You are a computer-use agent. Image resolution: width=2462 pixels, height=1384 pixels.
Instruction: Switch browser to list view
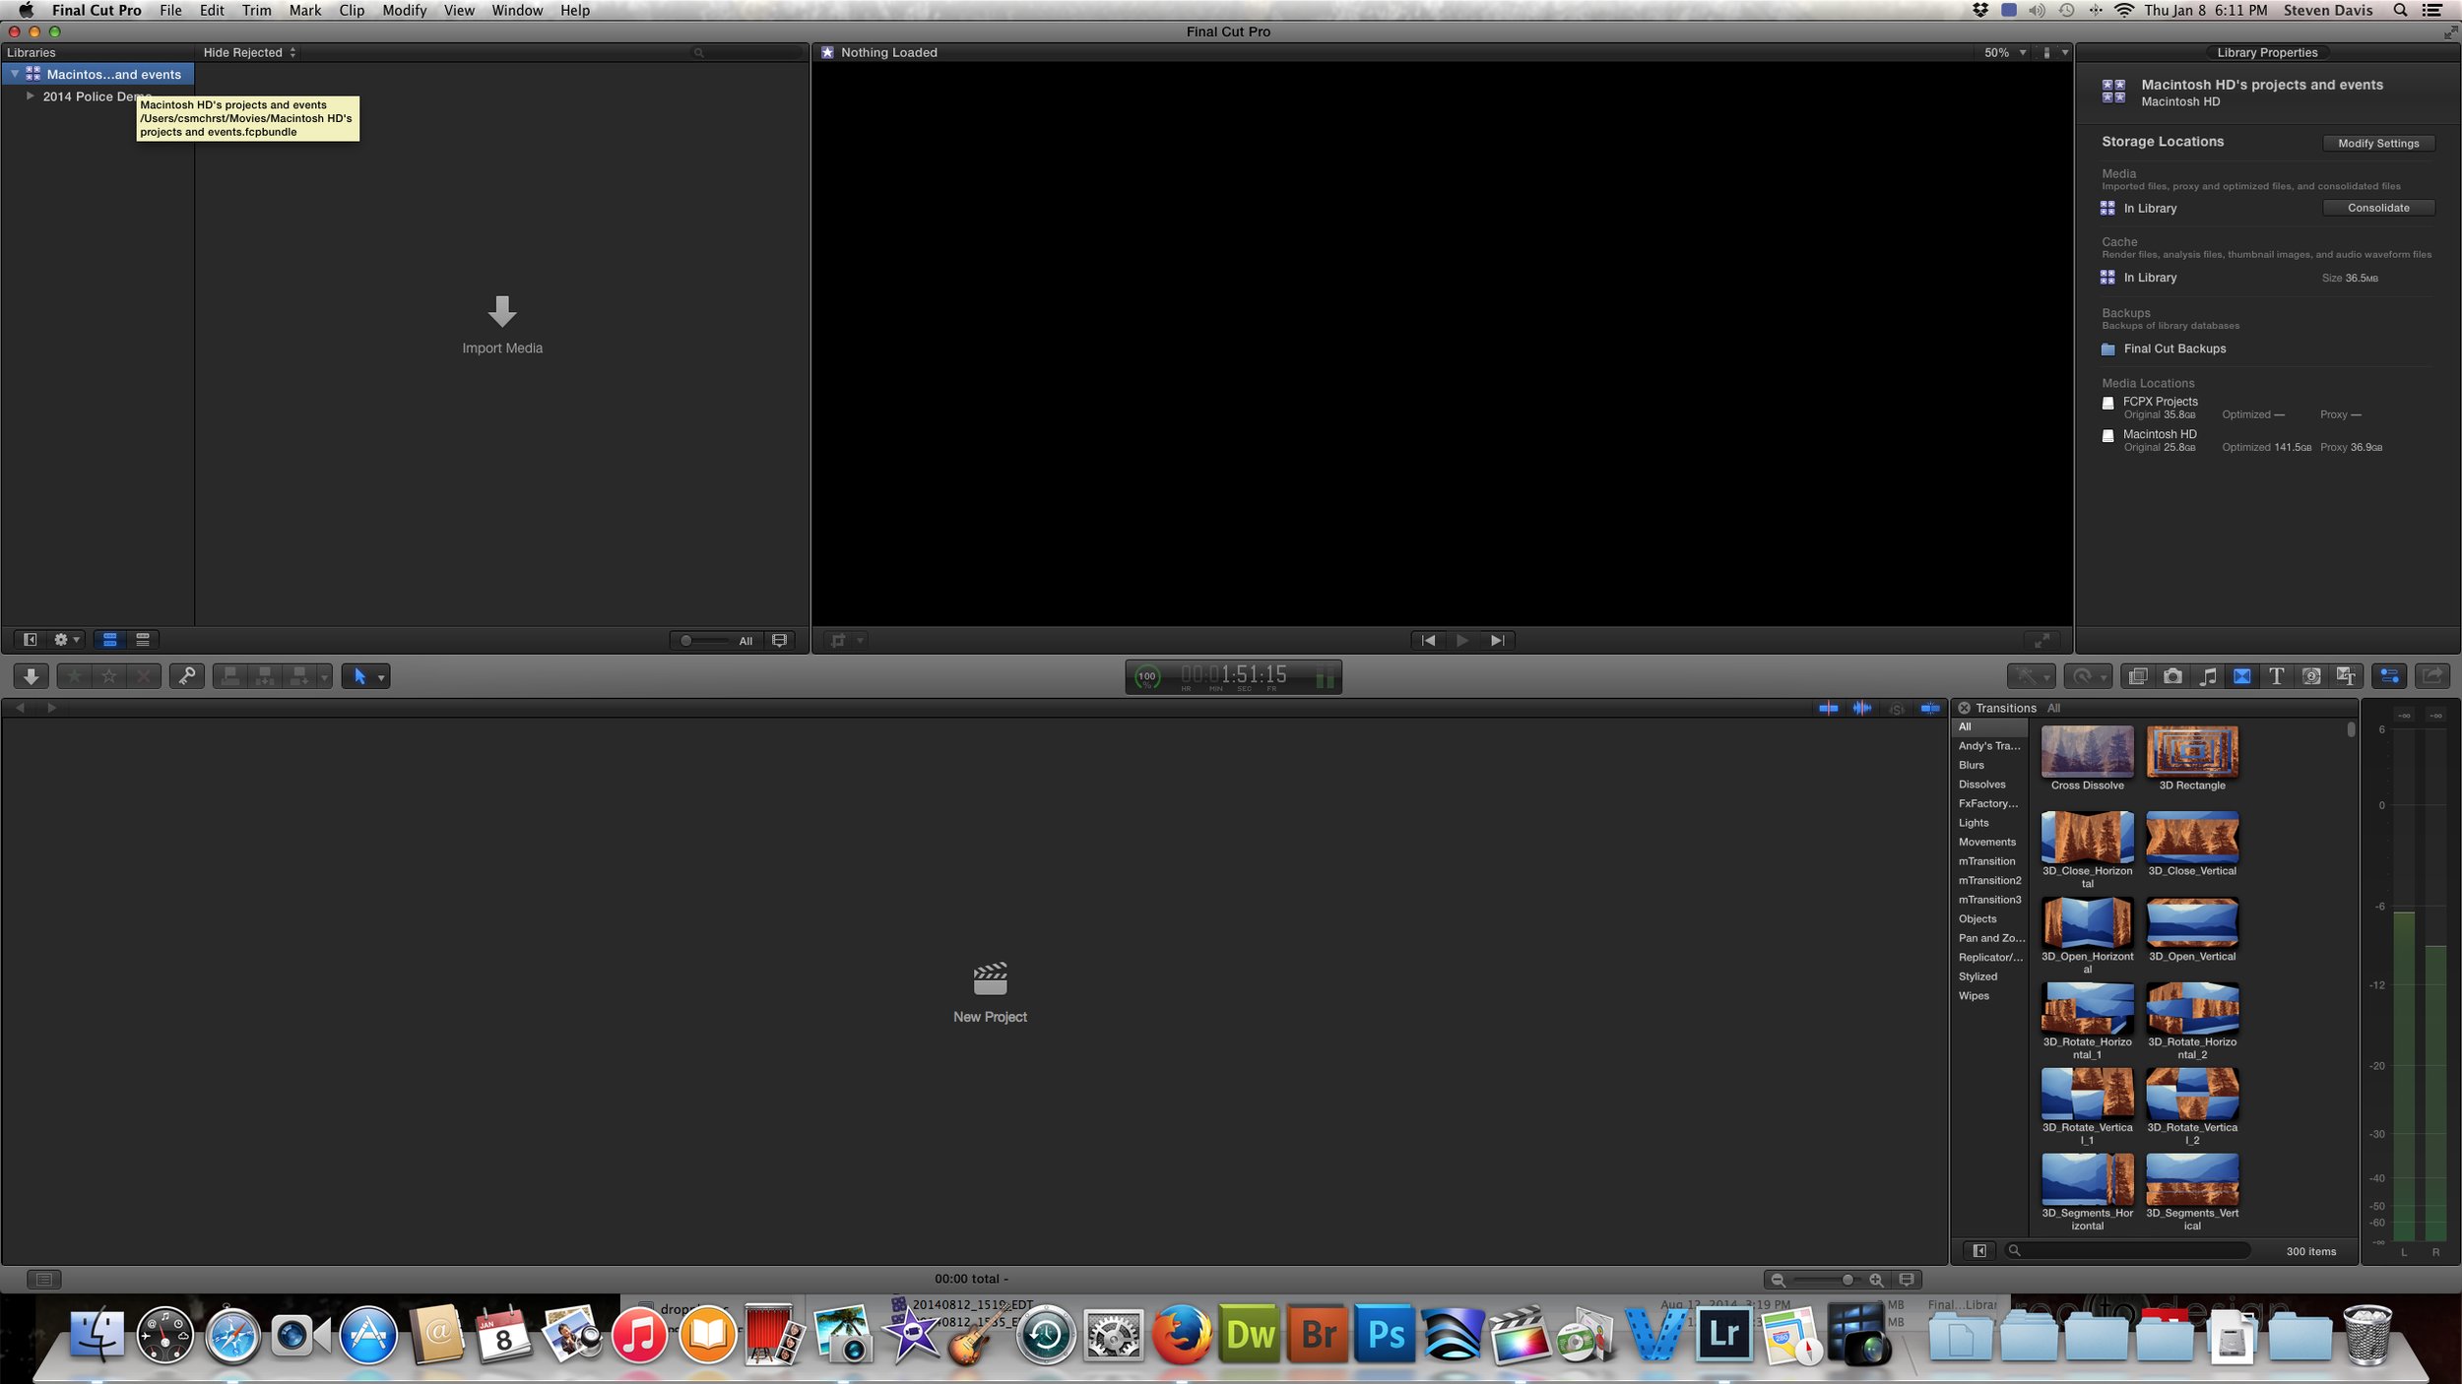pos(143,640)
